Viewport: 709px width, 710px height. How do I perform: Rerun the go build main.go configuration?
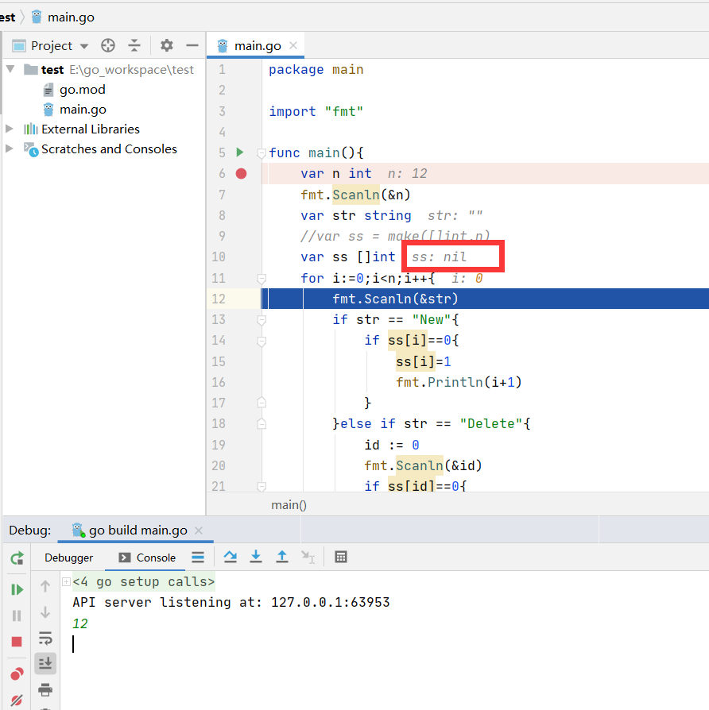16,558
